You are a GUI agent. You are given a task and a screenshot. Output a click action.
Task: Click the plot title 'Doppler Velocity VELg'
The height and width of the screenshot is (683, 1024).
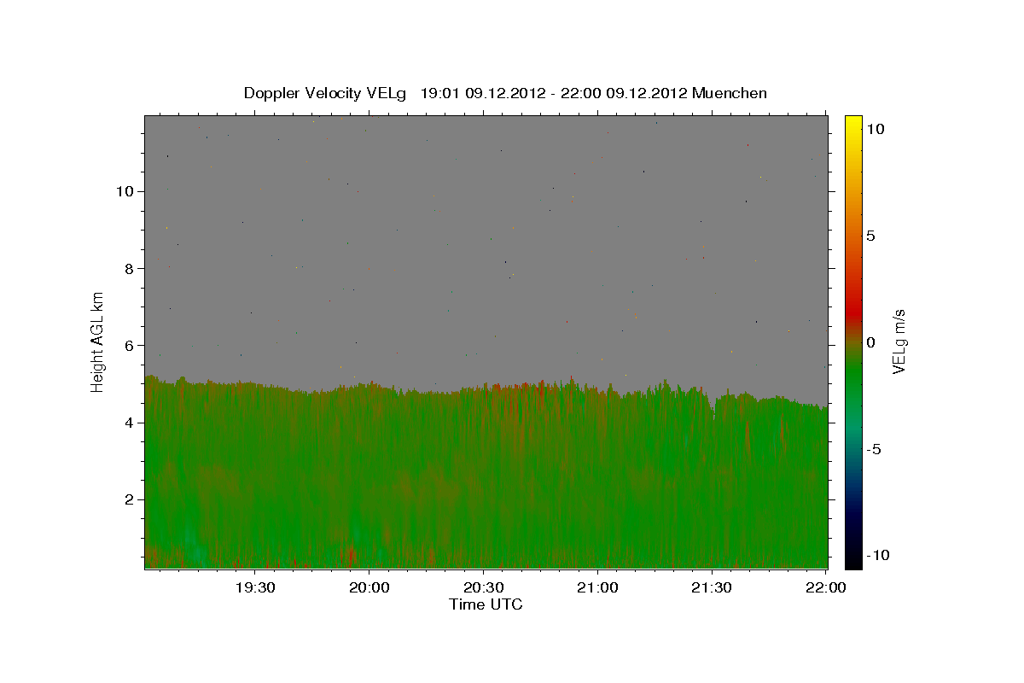(325, 93)
